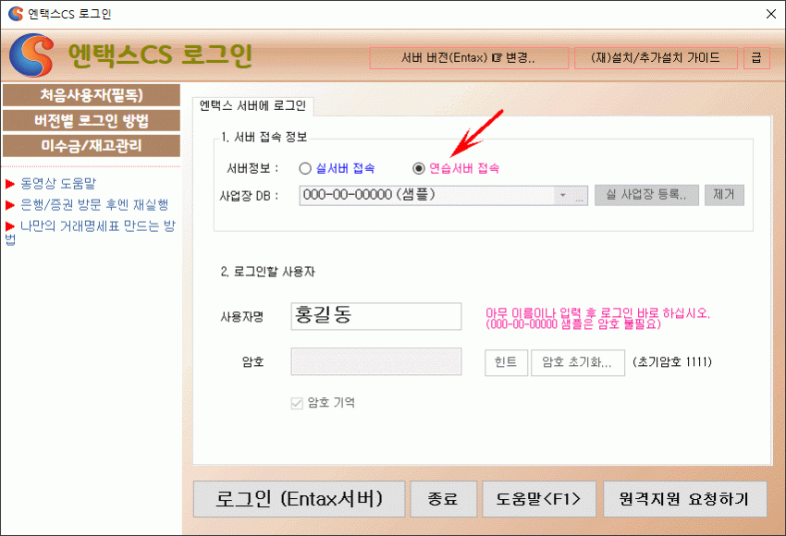Click 로그인 (Entax서버) button

(299, 499)
